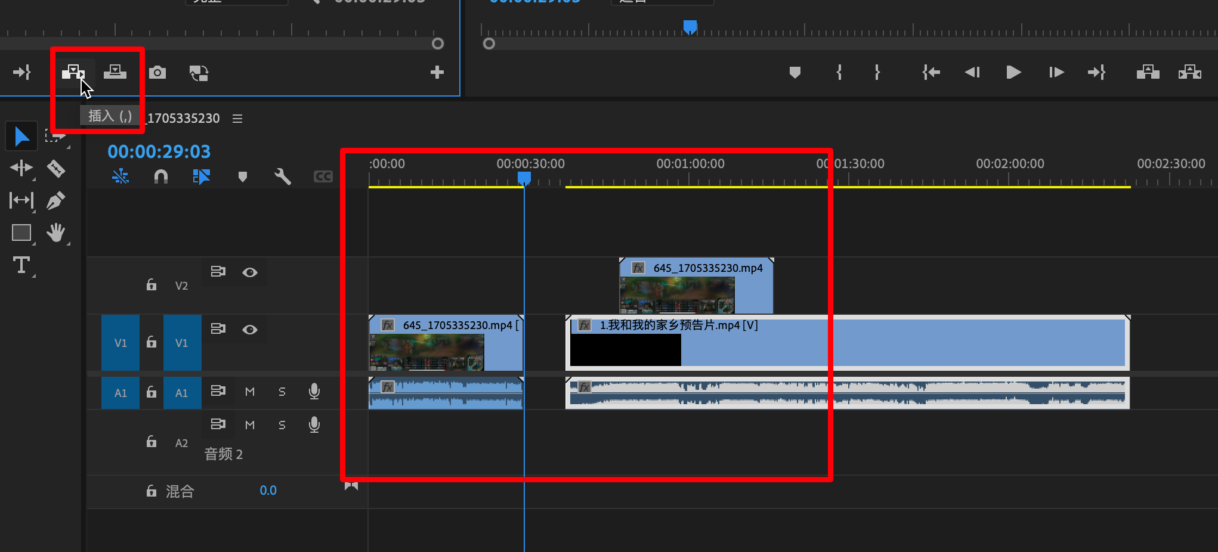Toggle A1 track lock
This screenshot has width=1218, height=552.
pos(152,392)
